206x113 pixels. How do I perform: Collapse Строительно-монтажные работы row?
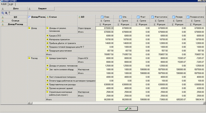[x=47, y=92]
